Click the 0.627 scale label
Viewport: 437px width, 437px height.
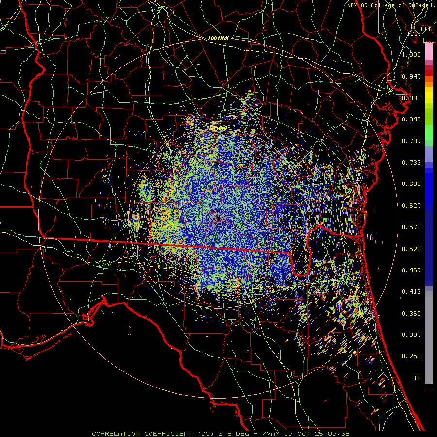click(411, 206)
